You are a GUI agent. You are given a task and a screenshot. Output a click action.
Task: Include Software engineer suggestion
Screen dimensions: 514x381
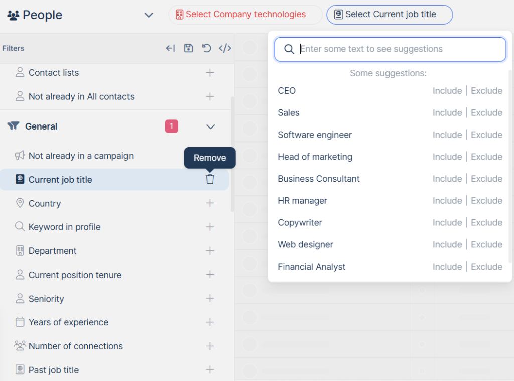pyautogui.click(x=447, y=135)
